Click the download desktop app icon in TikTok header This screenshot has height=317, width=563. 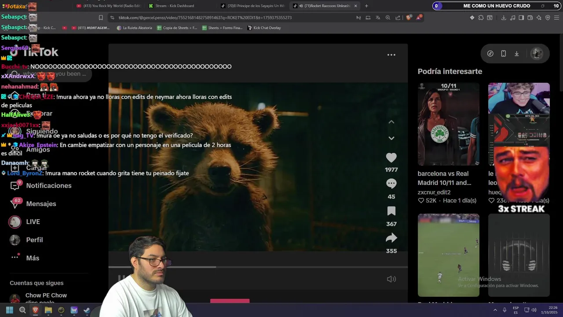click(516, 54)
